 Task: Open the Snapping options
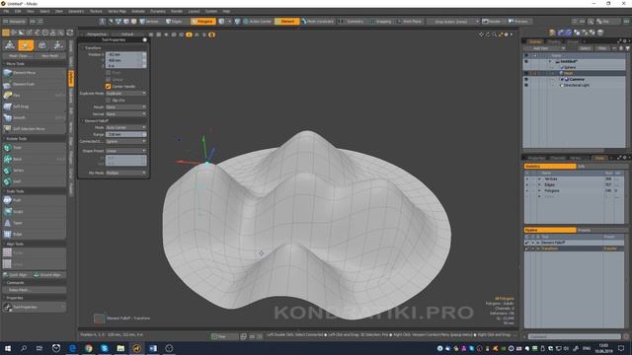[x=381, y=22]
